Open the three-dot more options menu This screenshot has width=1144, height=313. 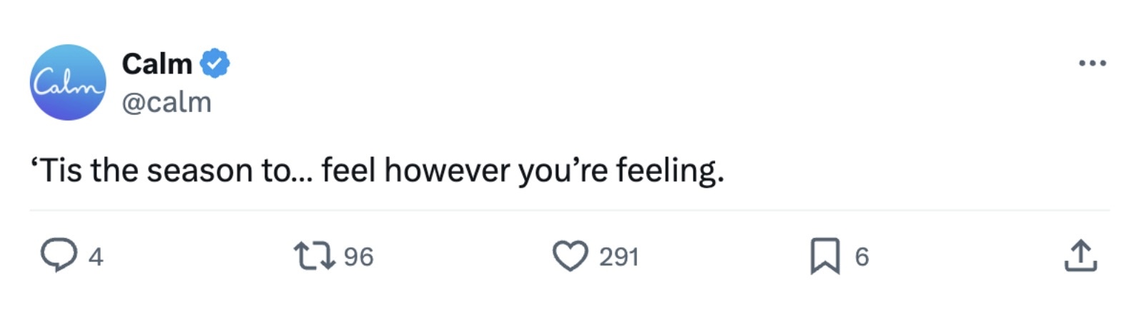pyautogui.click(x=1092, y=63)
